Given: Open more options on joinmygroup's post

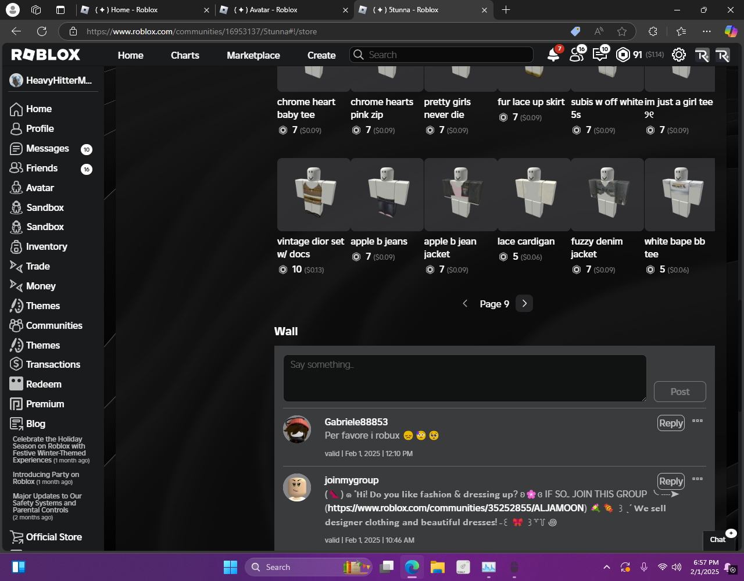Looking at the screenshot, I should tap(697, 479).
